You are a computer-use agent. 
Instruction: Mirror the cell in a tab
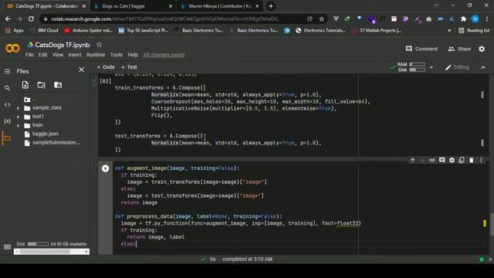pos(462,160)
